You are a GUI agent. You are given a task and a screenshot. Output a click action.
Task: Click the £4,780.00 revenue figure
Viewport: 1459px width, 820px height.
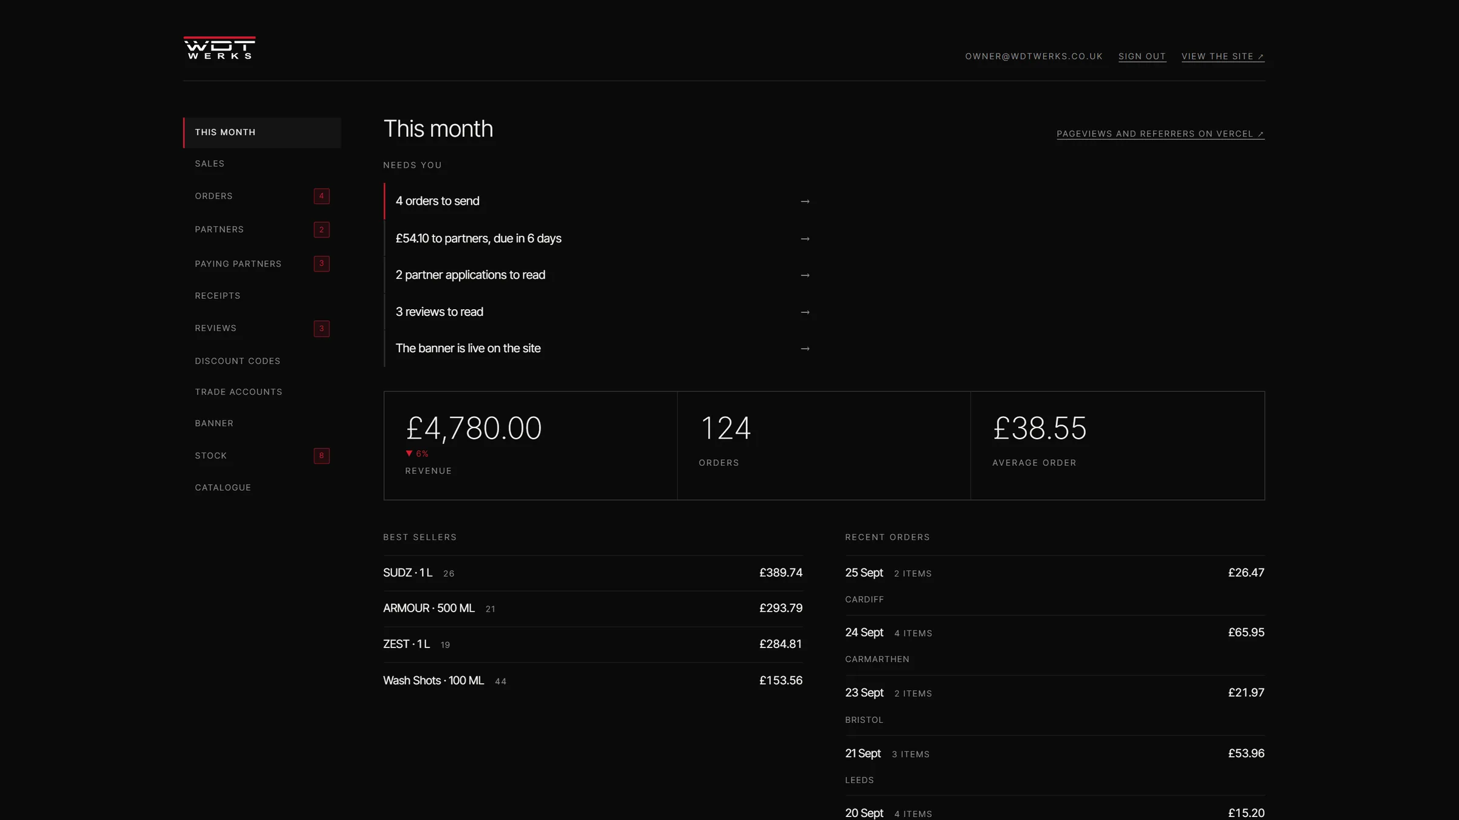tap(474, 428)
